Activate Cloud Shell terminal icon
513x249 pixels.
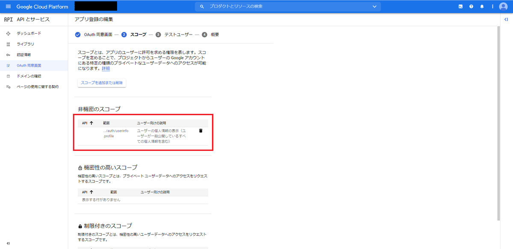460,6
